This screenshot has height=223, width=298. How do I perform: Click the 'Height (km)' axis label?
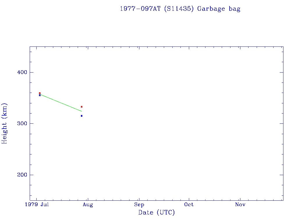click(4, 123)
